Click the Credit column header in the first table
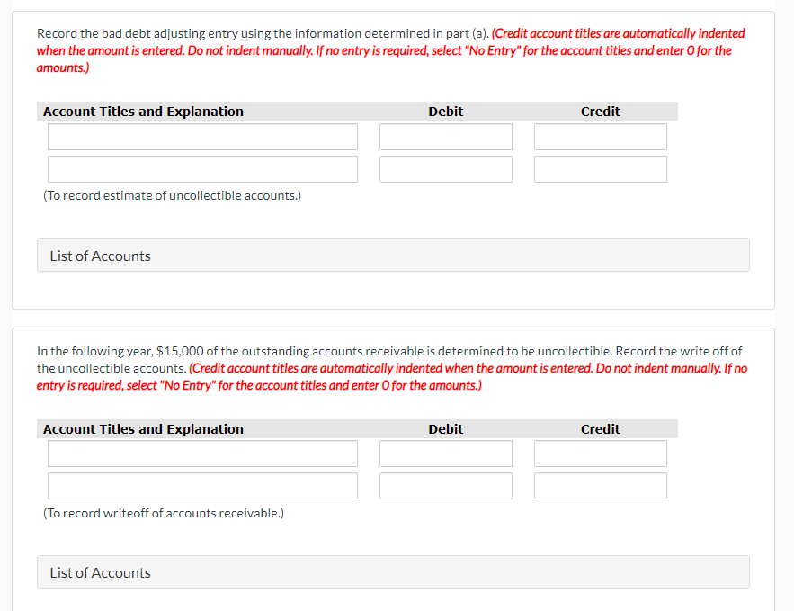This screenshot has height=611, width=794. [600, 111]
